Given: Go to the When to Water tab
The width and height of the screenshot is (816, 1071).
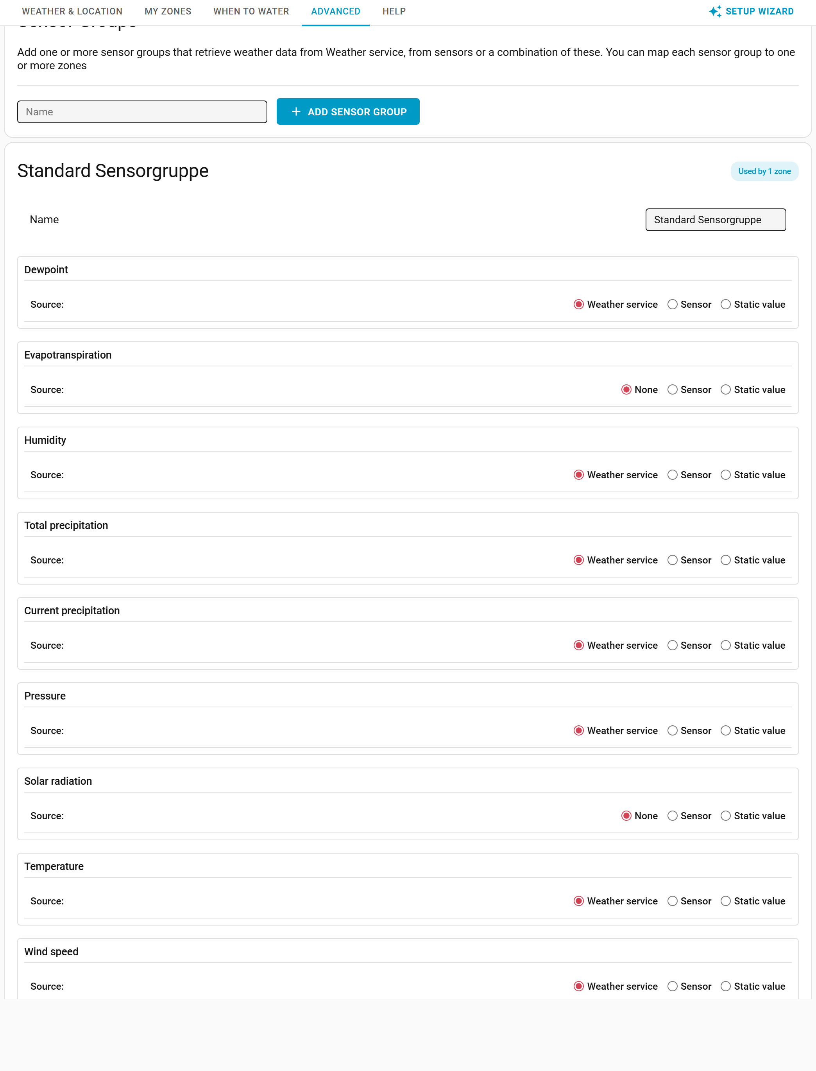Looking at the screenshot, I should pyautogui.click(x=251, y=11).
